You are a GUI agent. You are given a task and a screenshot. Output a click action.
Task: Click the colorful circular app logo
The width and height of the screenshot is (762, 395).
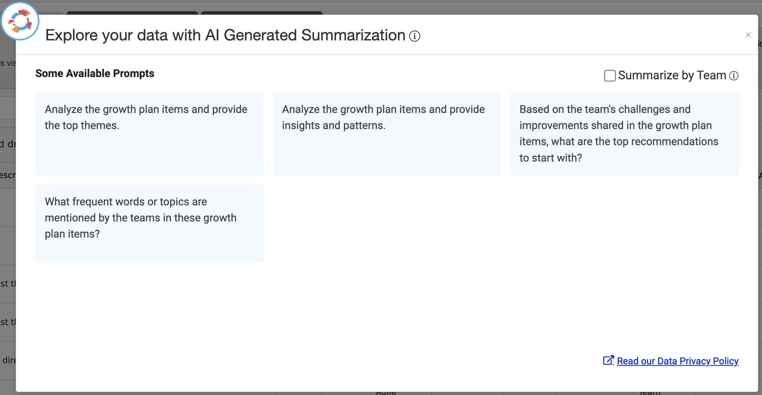point(20,21)
